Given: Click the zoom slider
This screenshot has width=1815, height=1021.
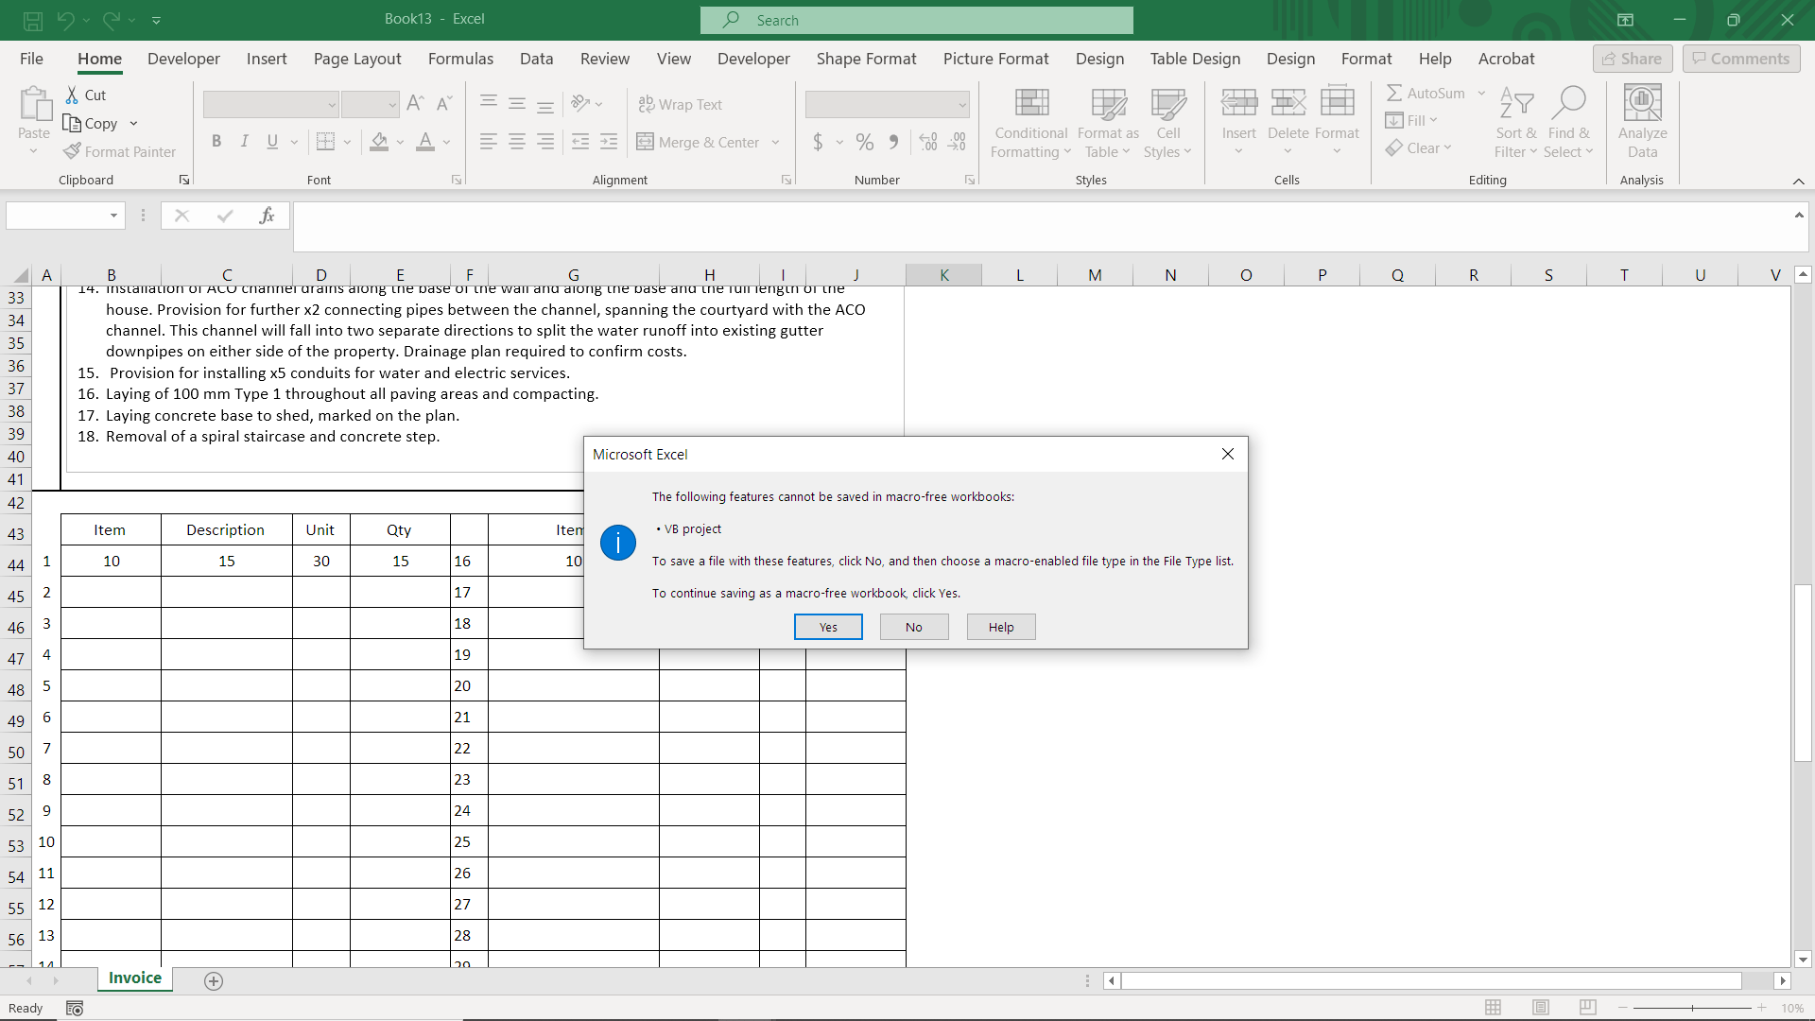Looking at the screenshot, I should (1692, 1008).
